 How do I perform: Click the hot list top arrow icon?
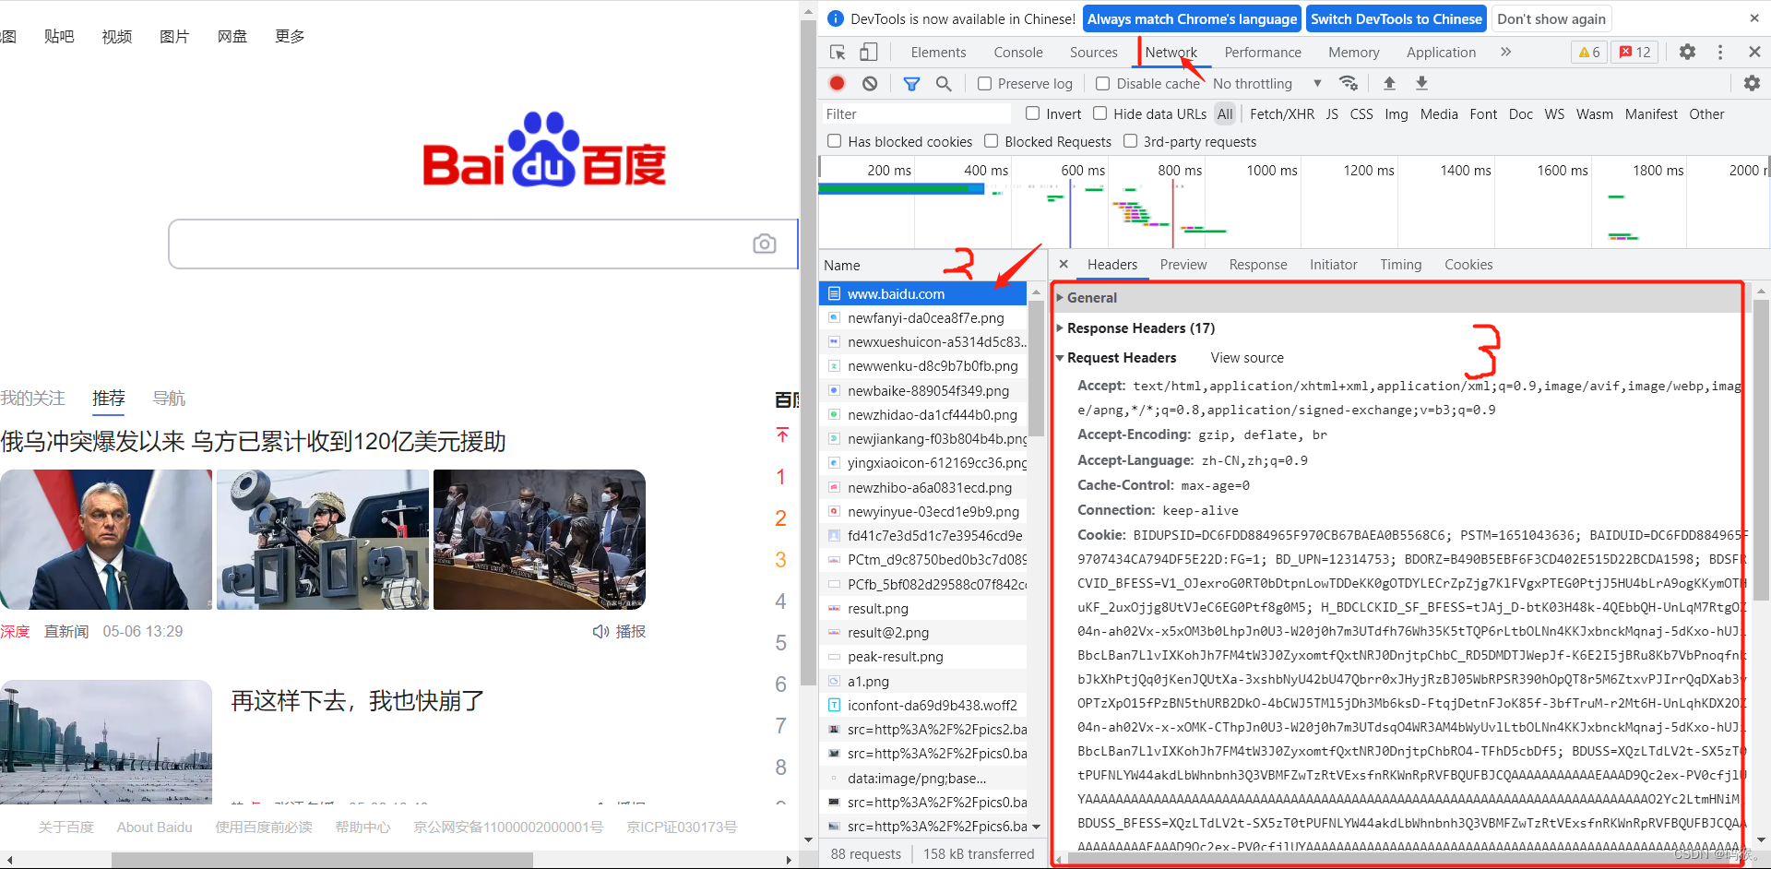tap(782, 434)
